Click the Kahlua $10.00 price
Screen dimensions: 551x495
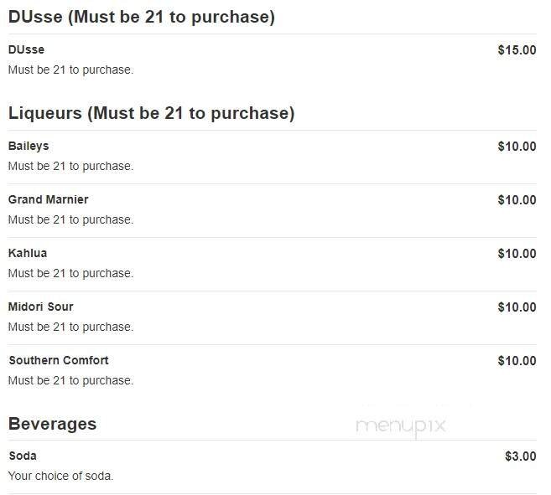pos(516,254)
